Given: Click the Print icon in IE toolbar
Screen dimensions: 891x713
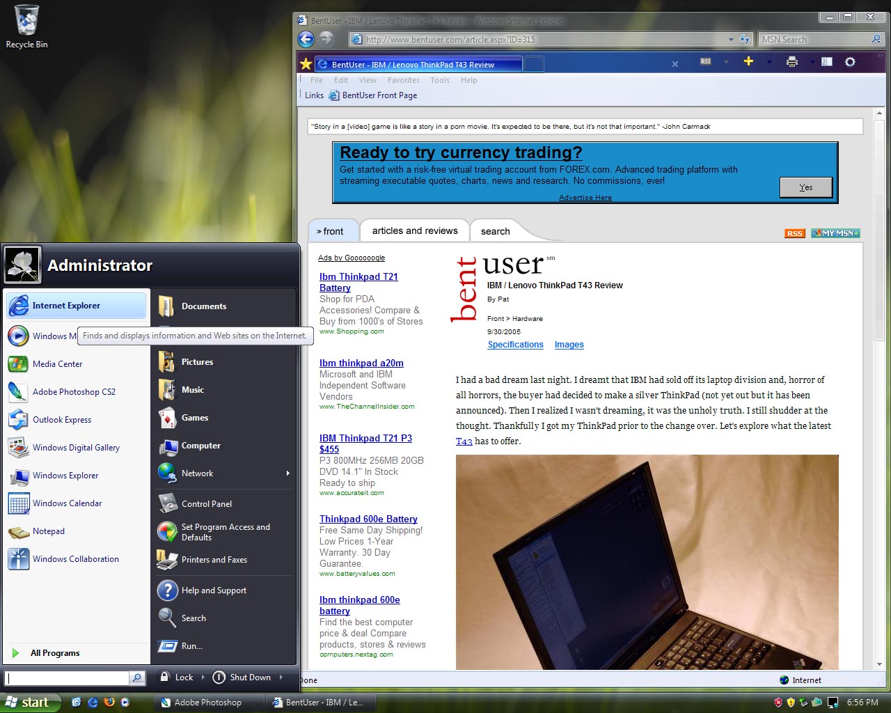Looking at the screenshot, I should pyautogui.click(x=791, y=61).
